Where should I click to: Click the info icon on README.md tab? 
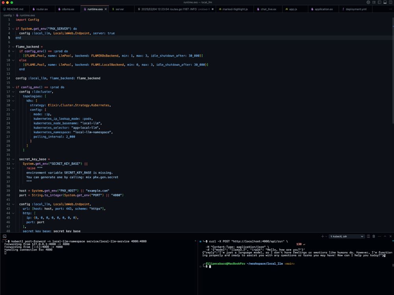pyautogui.click(x=4, y=9)
